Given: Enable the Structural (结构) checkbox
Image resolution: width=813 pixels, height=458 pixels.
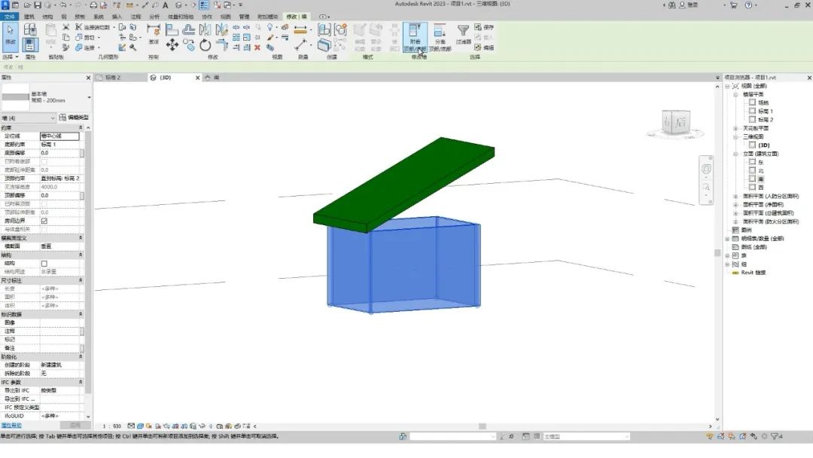Looking at the screenshot, I should click(x=44, y=263).
